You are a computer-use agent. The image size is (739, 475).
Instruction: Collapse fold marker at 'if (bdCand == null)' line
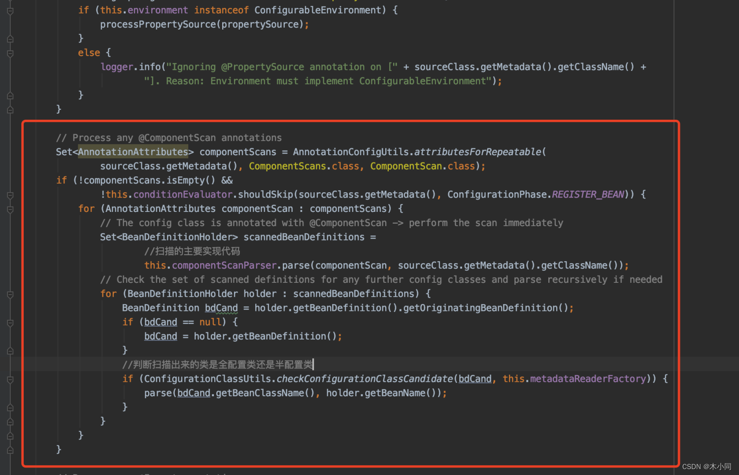pyautogui.click(x=10, y=323)
